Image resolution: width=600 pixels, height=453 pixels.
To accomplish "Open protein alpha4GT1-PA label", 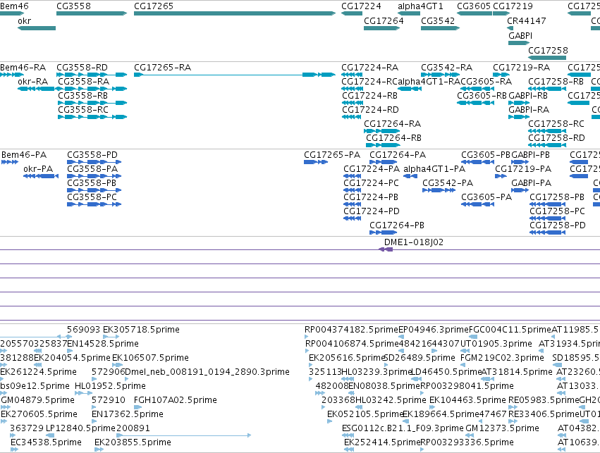I will point(434,169).
